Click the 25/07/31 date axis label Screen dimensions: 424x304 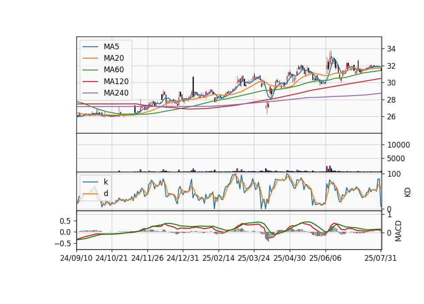[x=380, y=258]
